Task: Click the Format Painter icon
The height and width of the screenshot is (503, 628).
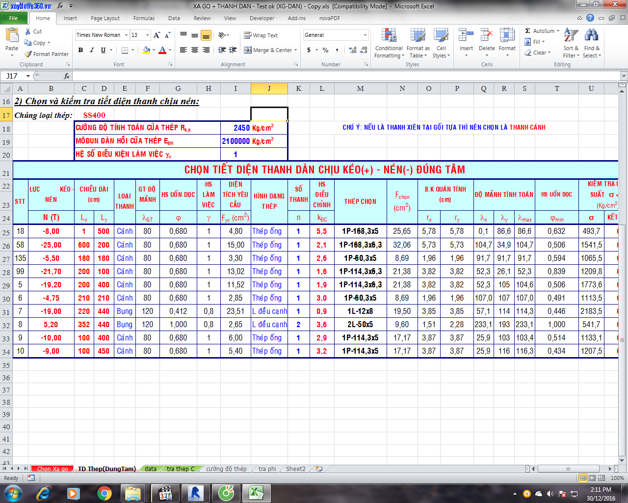Action: pos(28,54)
